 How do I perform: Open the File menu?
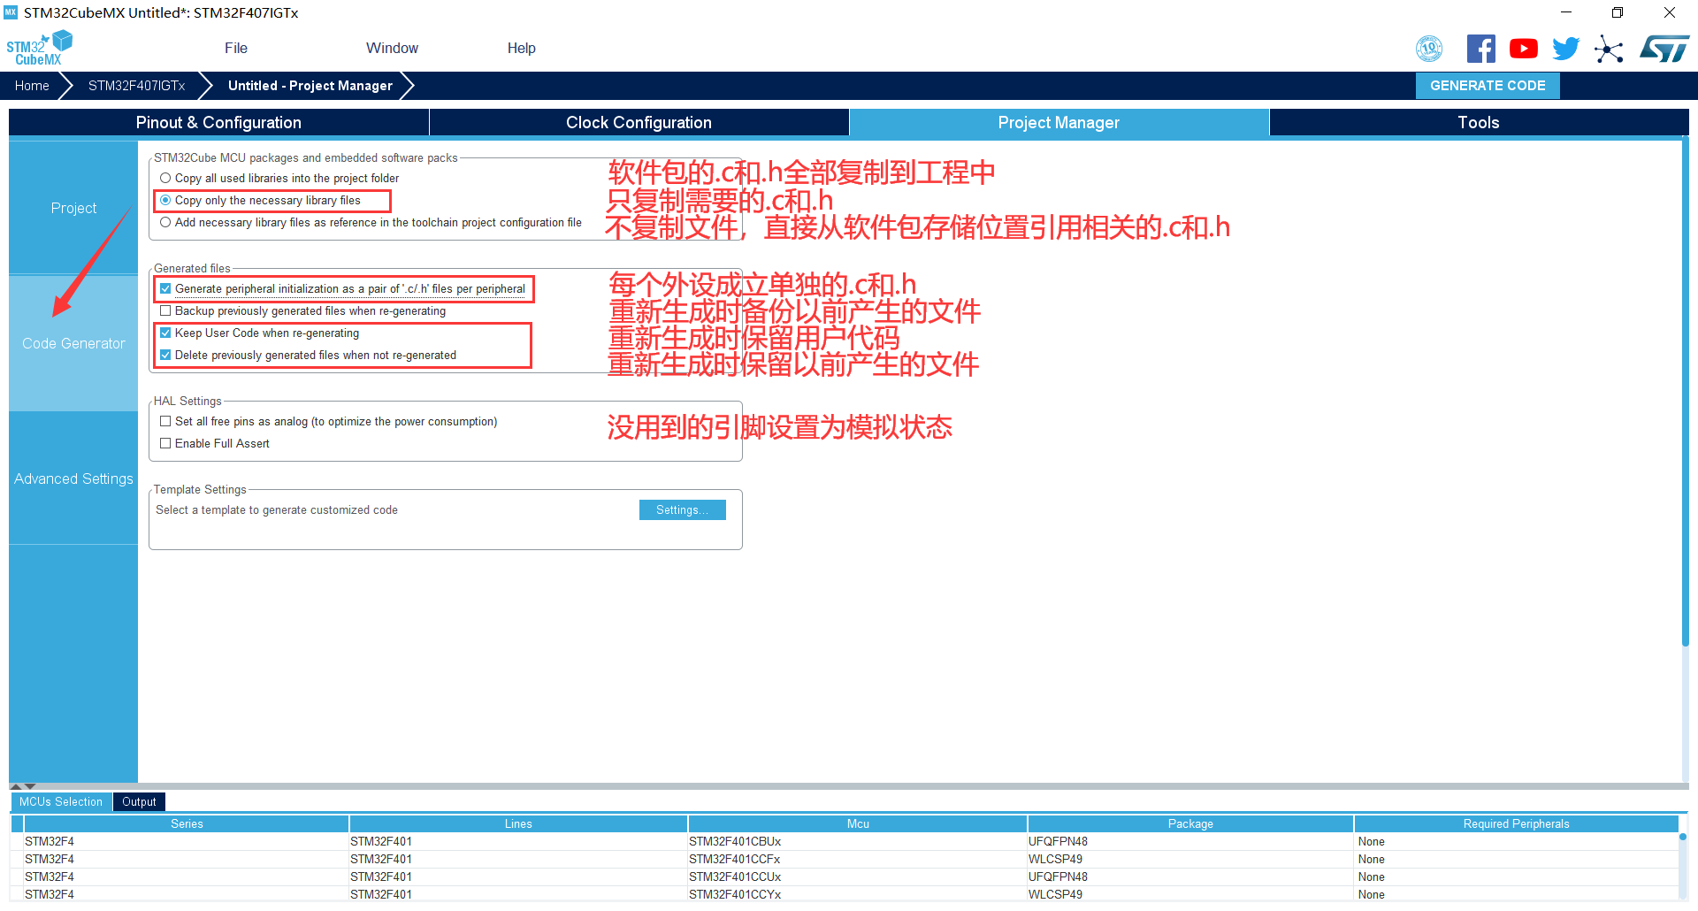pos(235,49)
